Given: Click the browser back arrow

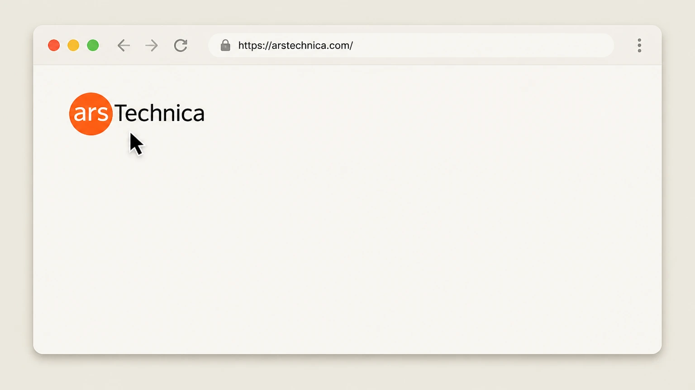Looking at the screenshot, I should coord(124,45).
